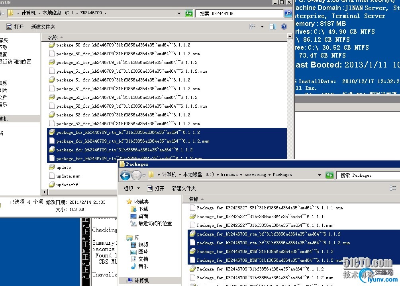Sort by the 名称 column header in KB2446709 window
Viewport: 400px width, 286px height.
click(53, 37)
